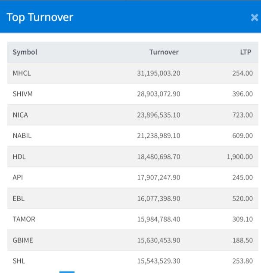
Task: Click the LTP column header
Action: pos(246,52)
